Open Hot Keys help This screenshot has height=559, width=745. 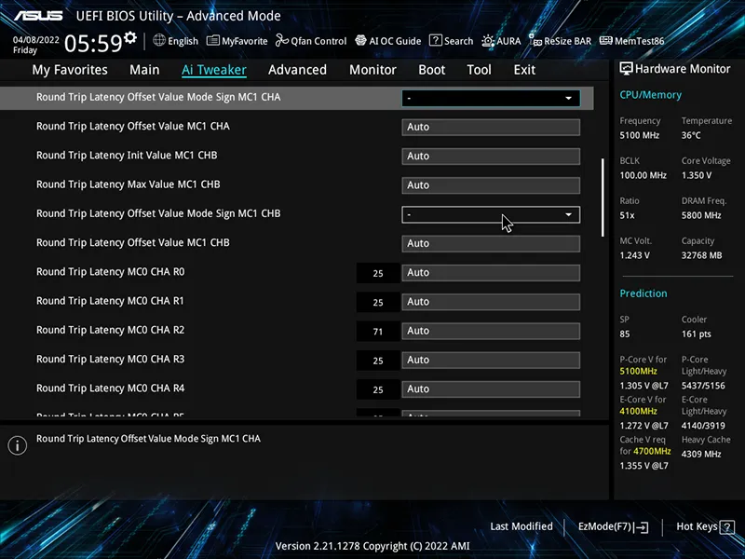pyautogui.click(x=705, y=526)
